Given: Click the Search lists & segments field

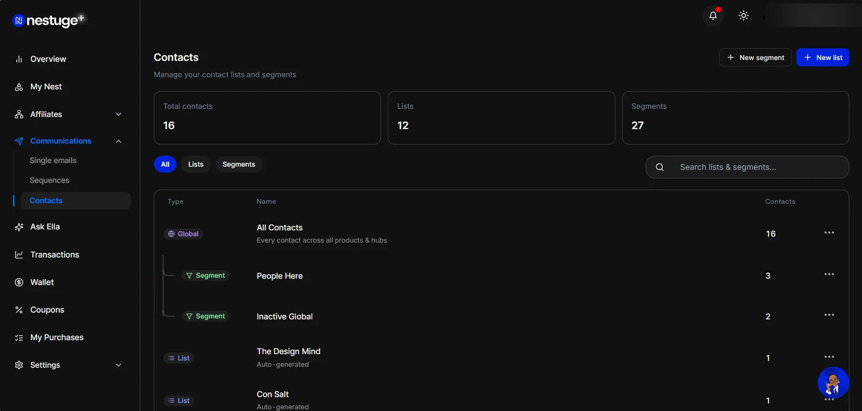Looking at the screenshot, I should tap(747, 167).
